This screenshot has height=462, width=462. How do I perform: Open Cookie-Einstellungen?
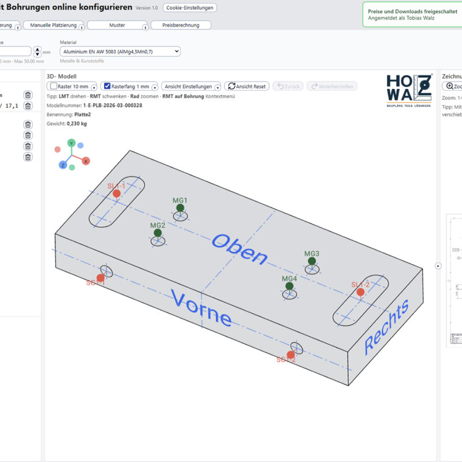coord(190,8)
